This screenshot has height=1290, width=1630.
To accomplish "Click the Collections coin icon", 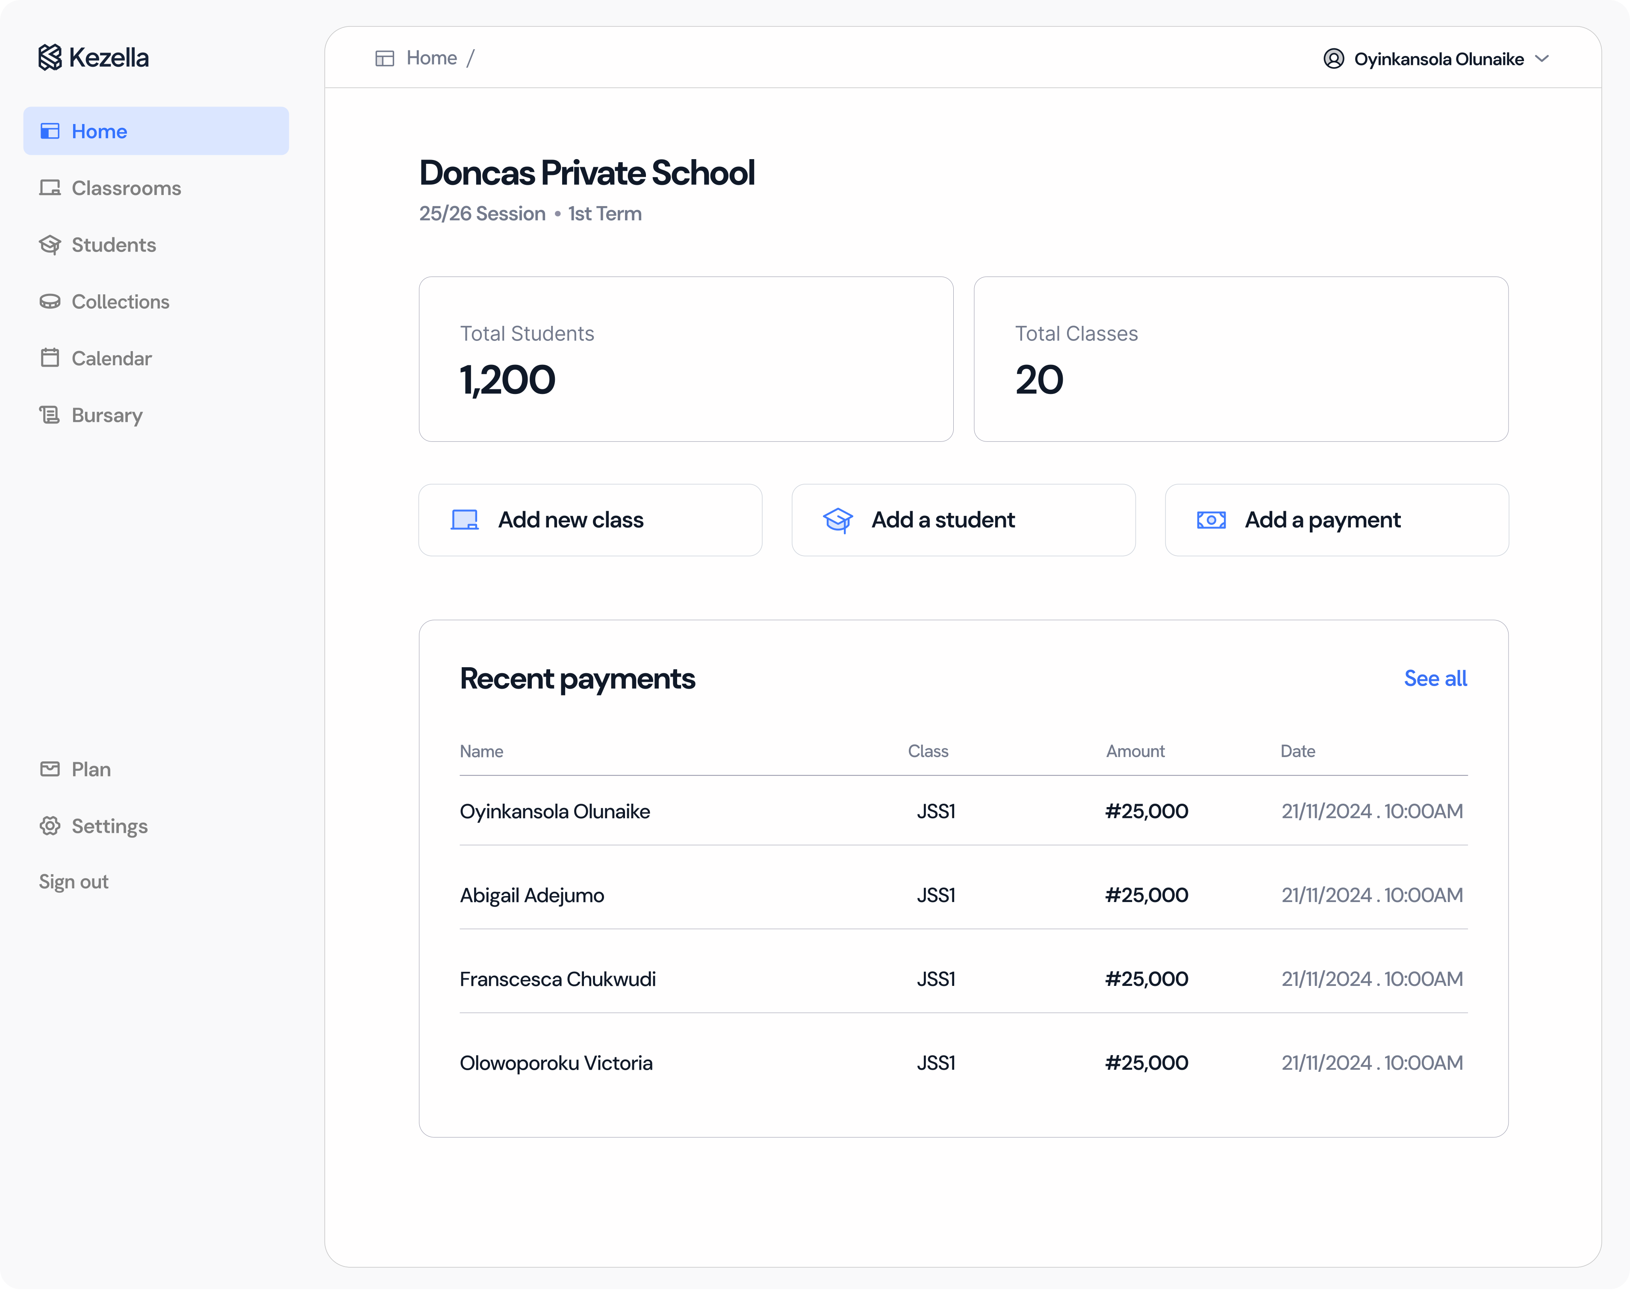I will point(50,302).
